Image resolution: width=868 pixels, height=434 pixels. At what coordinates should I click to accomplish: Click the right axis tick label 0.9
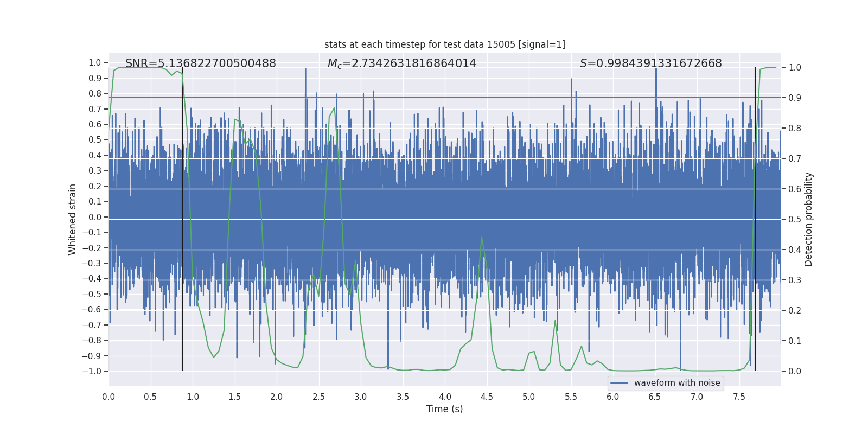click(x=795, y=98)
